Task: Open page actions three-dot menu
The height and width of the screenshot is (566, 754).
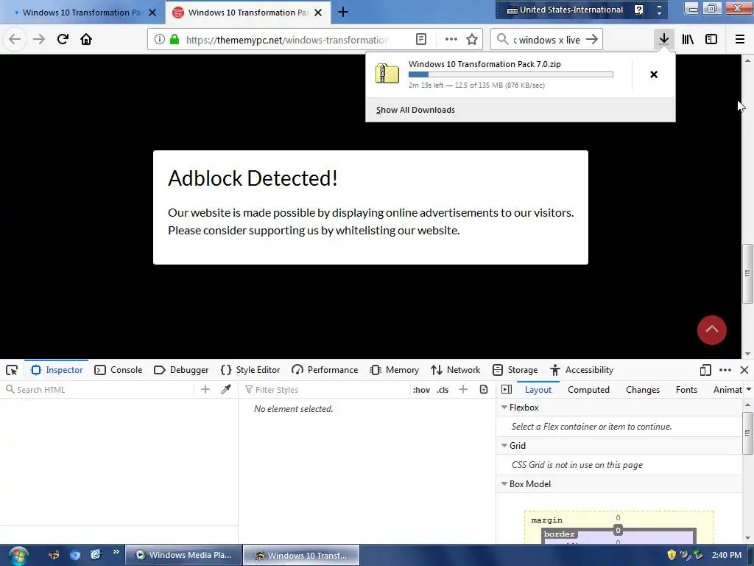Action: click(451, 40)
